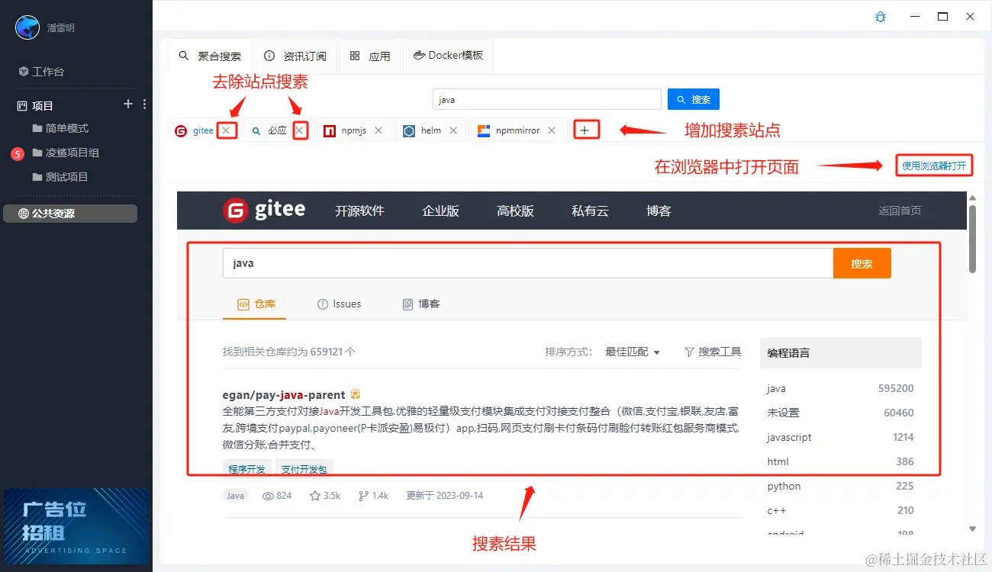The height and width of the screenshot is (572, 992).
Task: Click the Java language label
Action: [x=236, y=495]
